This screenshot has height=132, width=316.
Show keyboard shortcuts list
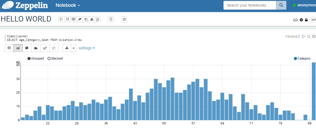296,20
